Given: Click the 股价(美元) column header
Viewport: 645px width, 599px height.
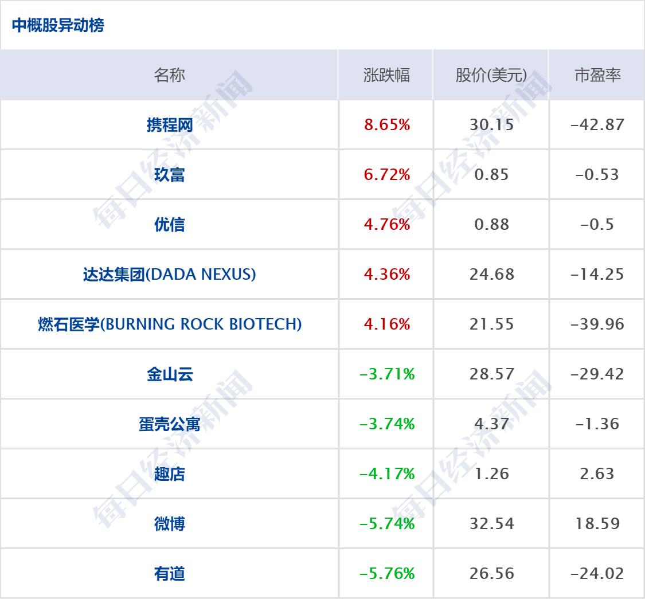Looking at the screenshot, I should coord(491,75).
